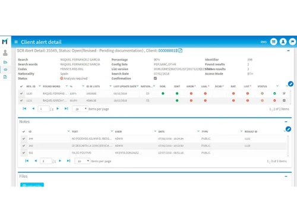
Task: Collapse the SCR Alert Detail panel
Action: (288, 51)
